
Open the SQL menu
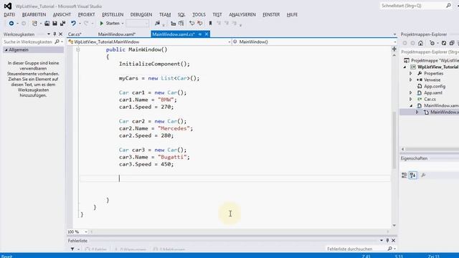(x=181, y=14)
